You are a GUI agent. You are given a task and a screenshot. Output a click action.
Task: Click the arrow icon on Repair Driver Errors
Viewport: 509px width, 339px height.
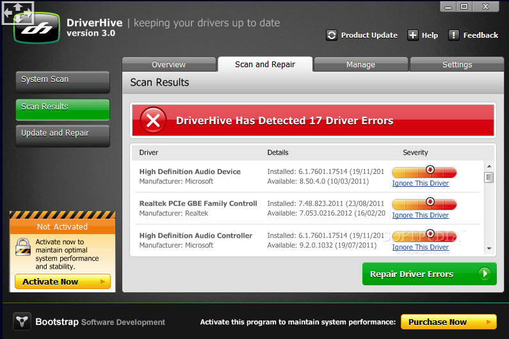click(x=485, y=274)
